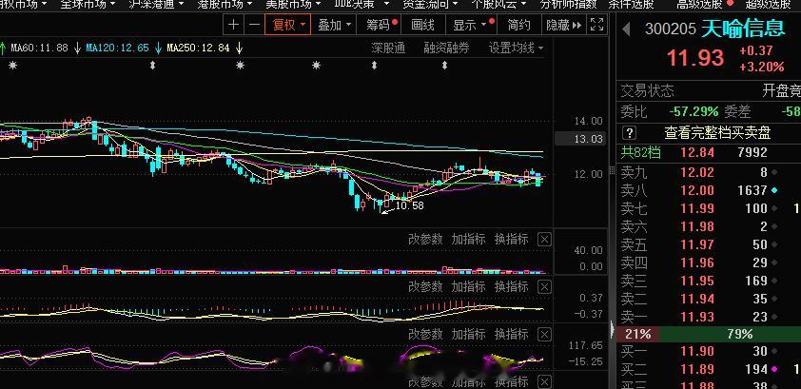Click 加指标 in the MACD panel

[468, 287]
